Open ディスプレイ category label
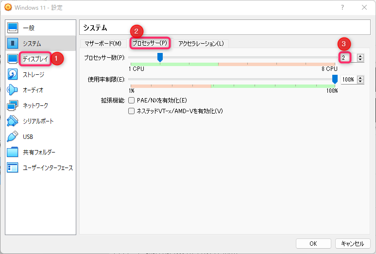This screenshot has height=254, width=376. click(x=35, y=59)
